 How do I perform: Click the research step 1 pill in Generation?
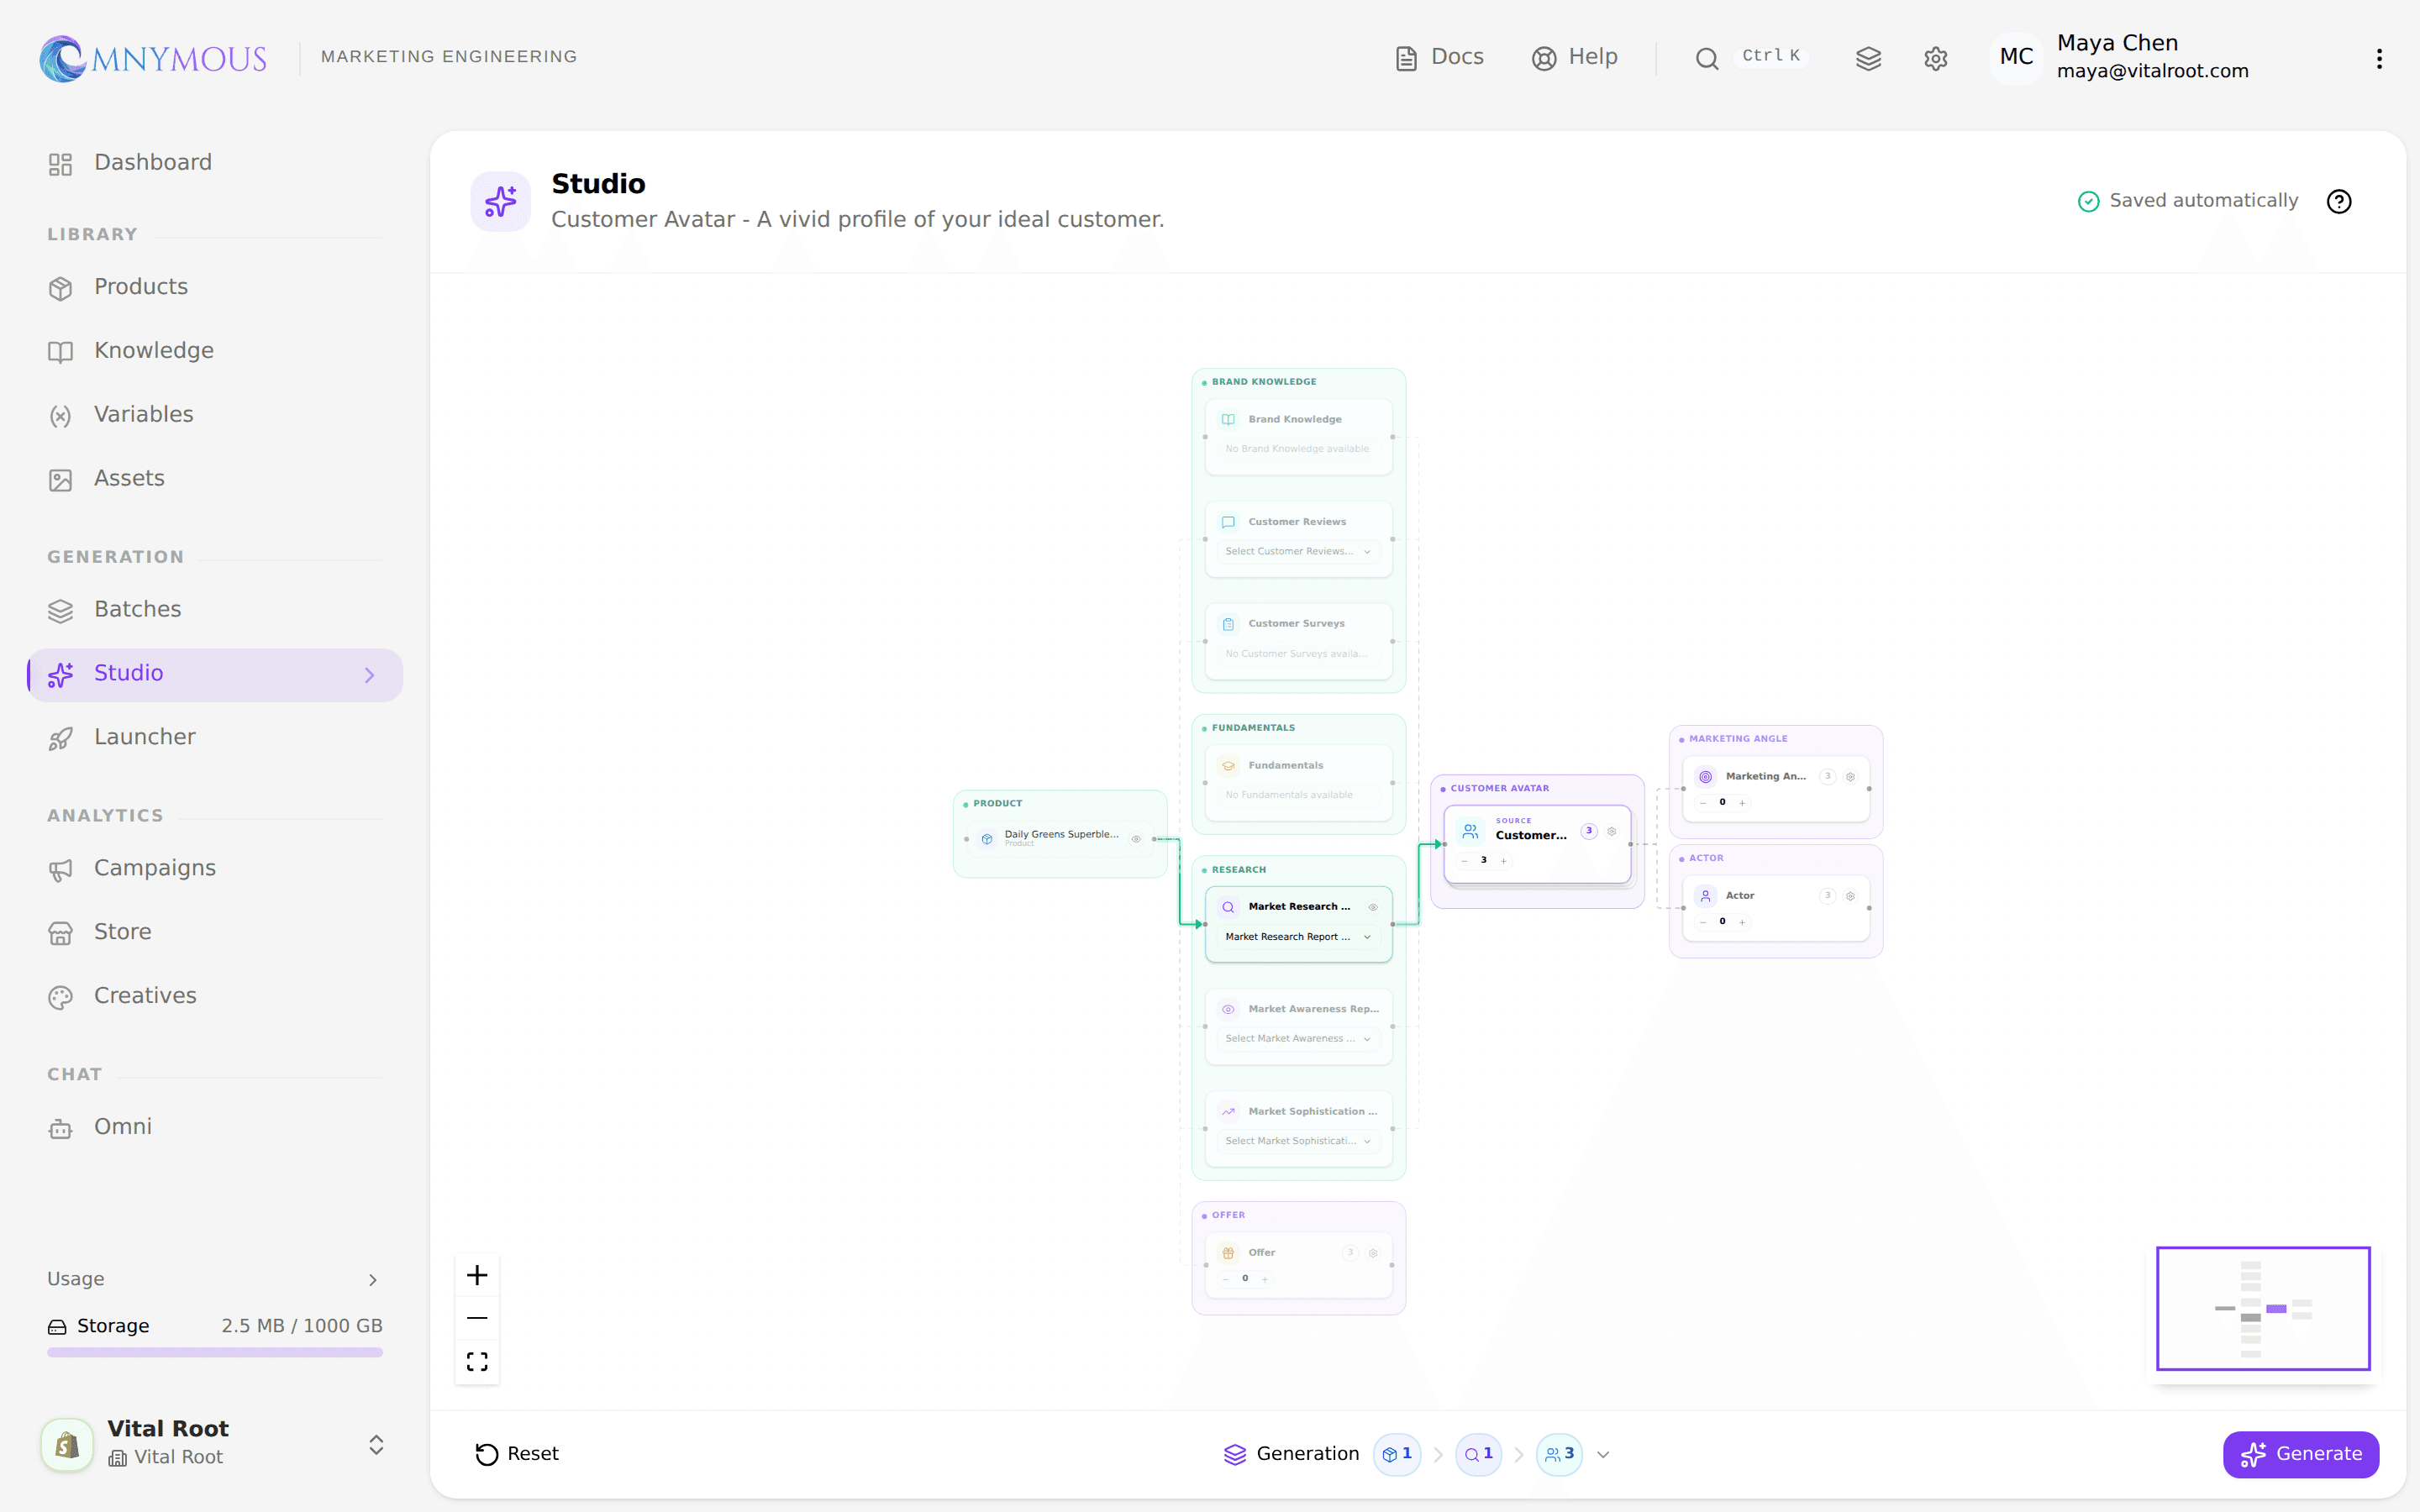coord(1478,1455)
